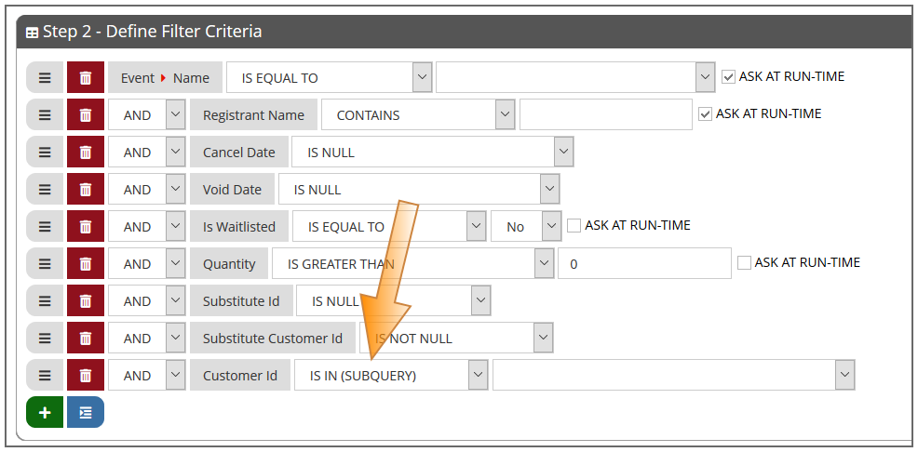Click the blue indent group button
Viewport: 918px width, 452px height.
[x=86, y=412]
